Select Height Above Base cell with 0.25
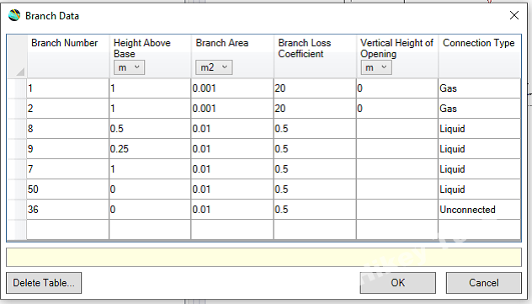532x304 pixels. click(x=150, y=148)
